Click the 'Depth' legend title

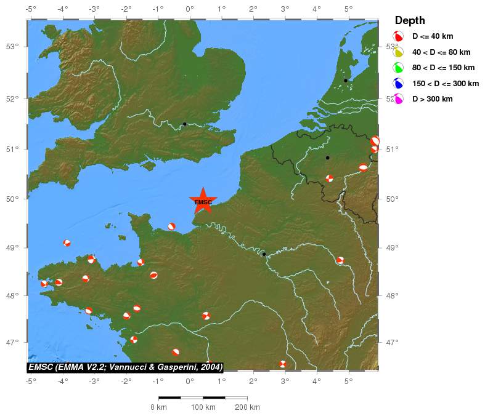click(x=410, y=21)
